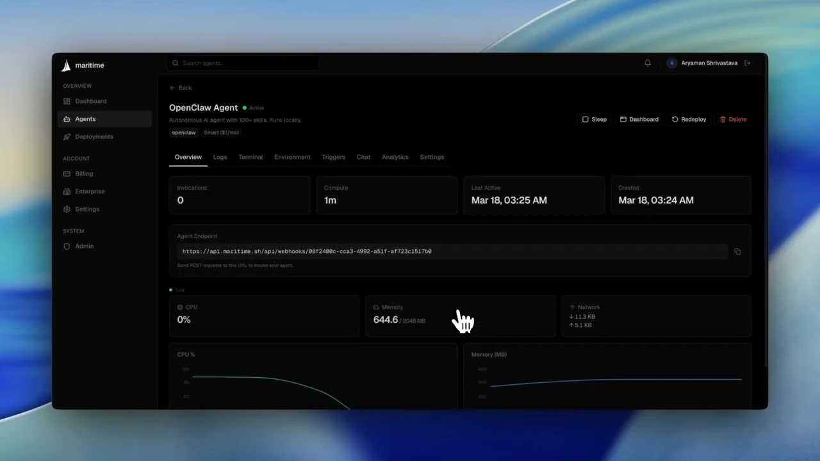Open the Environment tab
The image size is (820, 461).
point(292,157)
